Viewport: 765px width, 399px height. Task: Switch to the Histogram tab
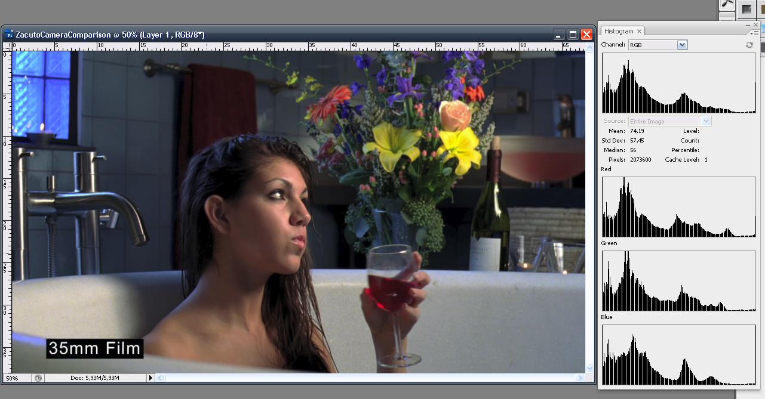click(618, 31)
